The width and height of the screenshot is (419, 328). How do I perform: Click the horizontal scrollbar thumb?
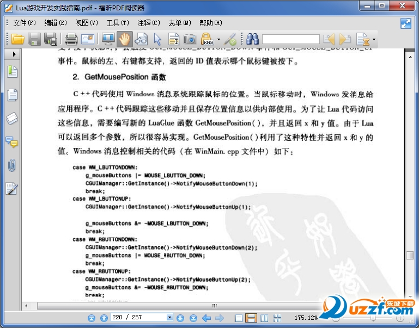coord(214,306)
